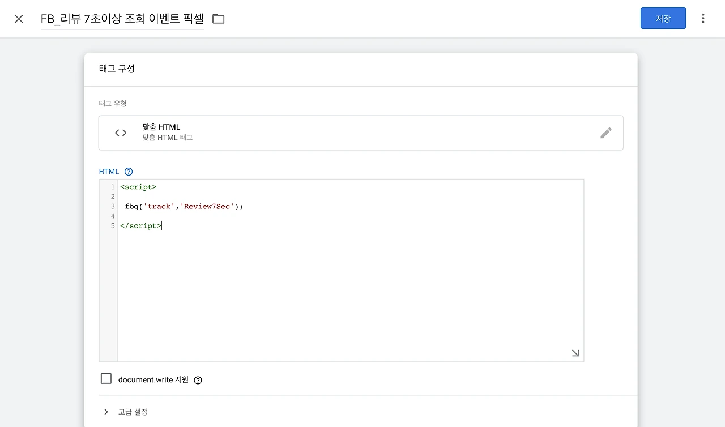This screenshot has width=725, height=427.
Task: Click the resize handle of the HTML editor
Action: click(575, 353)
